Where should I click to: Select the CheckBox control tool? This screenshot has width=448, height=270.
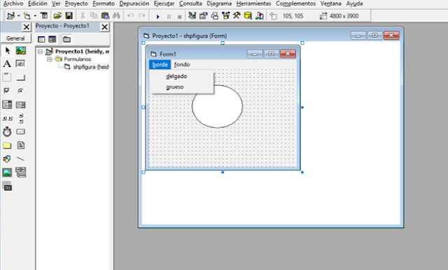7,91
